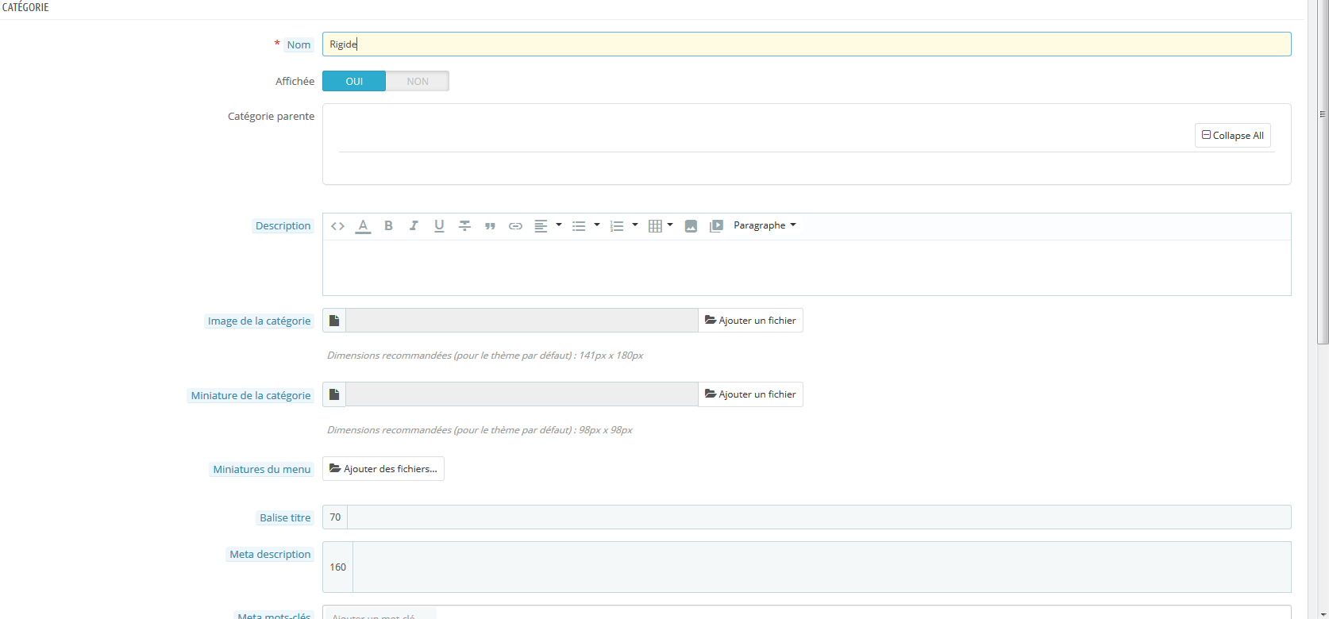Click the 70 character counter
The height and width of the screenshot is (619, 1329).
(x=335, y=517)
